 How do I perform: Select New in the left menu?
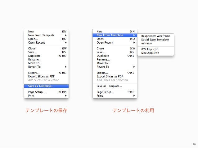[46, 32]
